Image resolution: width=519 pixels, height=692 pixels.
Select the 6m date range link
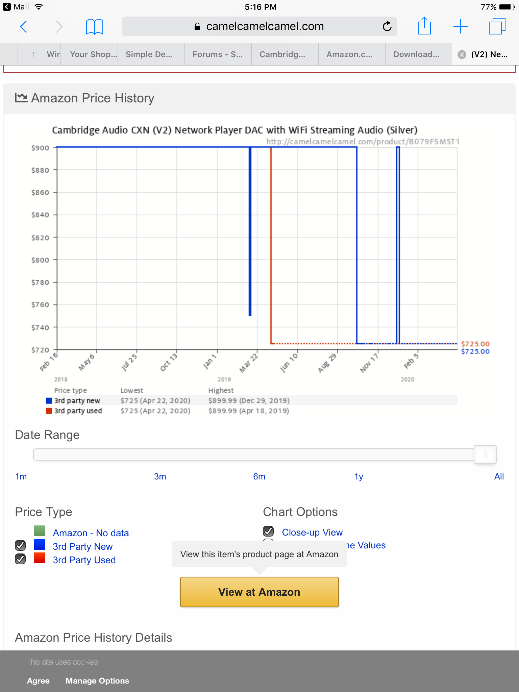[259, 476]
